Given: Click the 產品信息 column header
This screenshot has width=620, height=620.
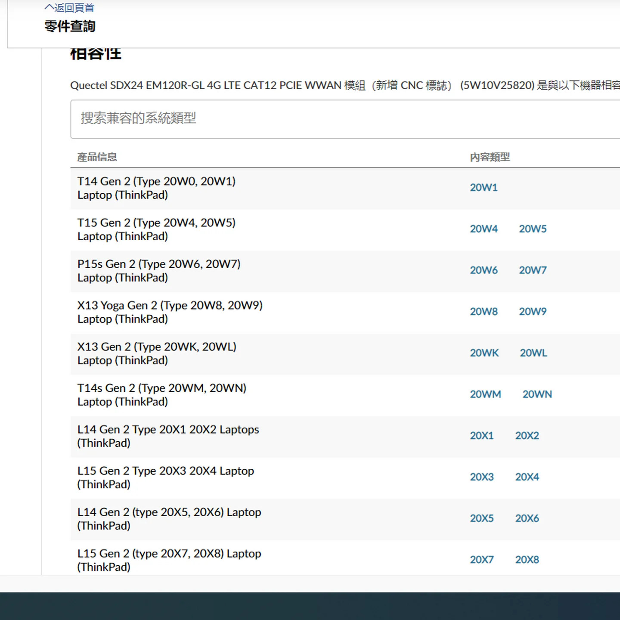Looking at the screenshot, I should click(x=97, y=157).
